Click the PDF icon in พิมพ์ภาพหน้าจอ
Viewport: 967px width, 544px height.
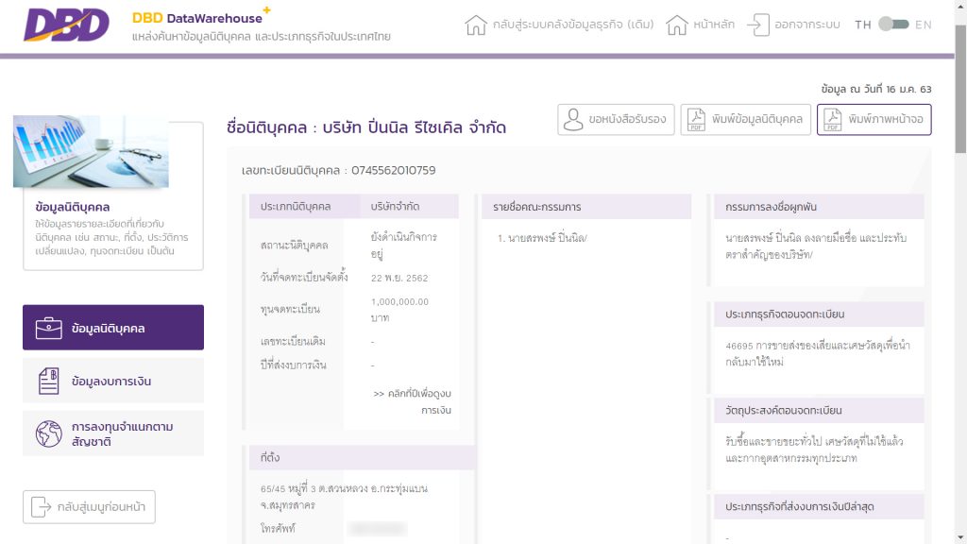833,119
